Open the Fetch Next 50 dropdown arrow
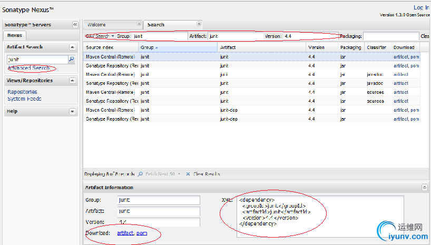431x245 pixels. 179,174
